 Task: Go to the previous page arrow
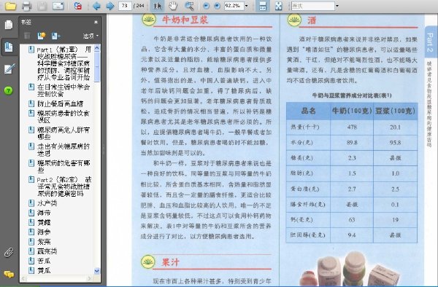[x=96, y=6]
